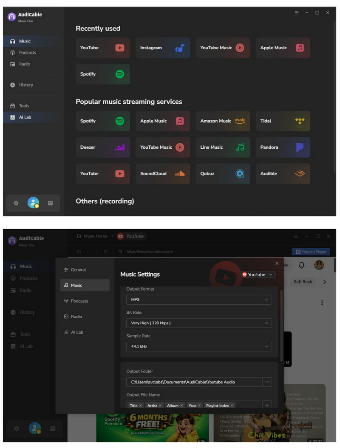Open the Music section in the sidebar
Viewport: 340px width, 448px height.
pos(25,41)
